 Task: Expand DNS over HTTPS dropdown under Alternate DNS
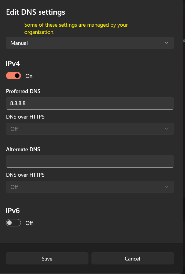[x=90, y=187]
